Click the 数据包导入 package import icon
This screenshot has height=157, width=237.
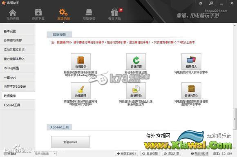tap(191, 91)
